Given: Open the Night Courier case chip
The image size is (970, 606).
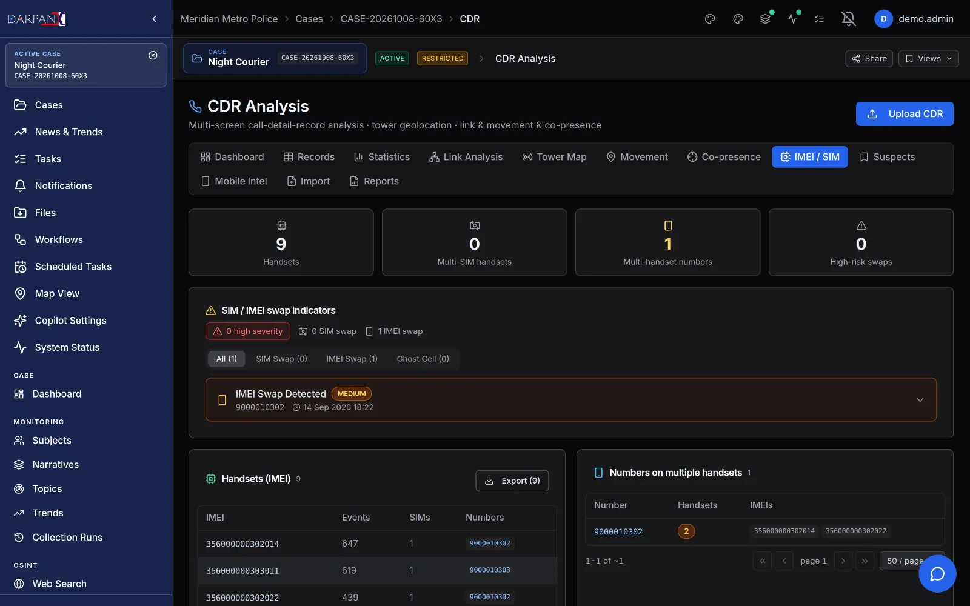Looking at the screenshot, I should (x=275, y=58).
